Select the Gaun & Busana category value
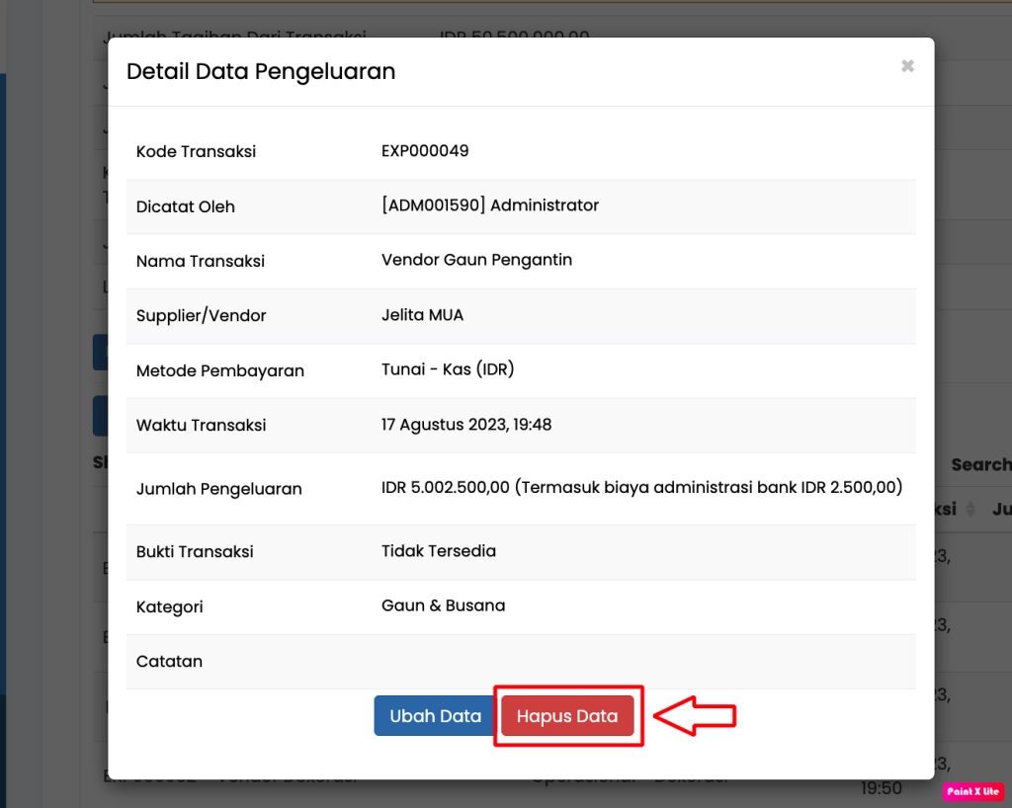 coord(443,606)
